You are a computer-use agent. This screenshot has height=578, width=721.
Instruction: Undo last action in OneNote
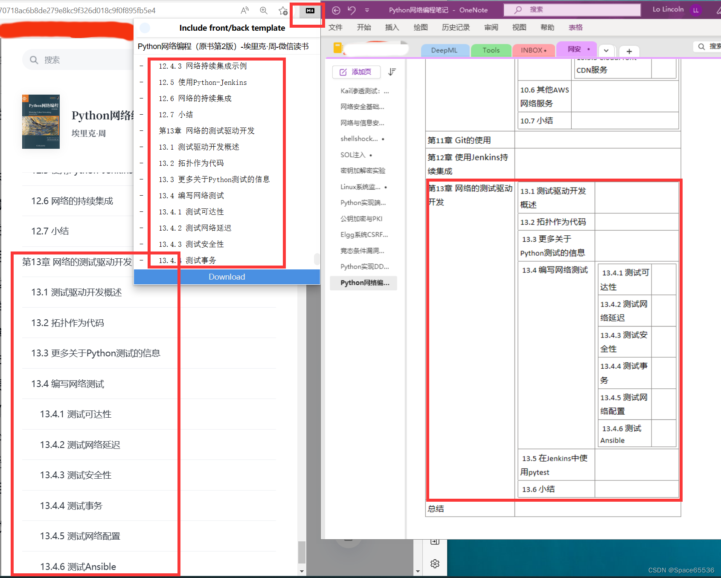[x=352, y=10]
